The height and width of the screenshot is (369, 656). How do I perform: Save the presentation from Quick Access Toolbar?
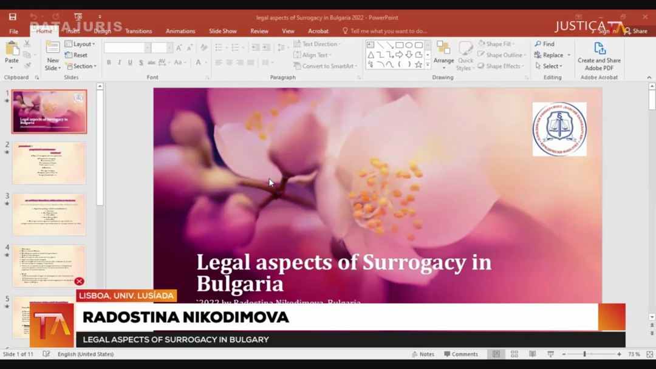13,17
